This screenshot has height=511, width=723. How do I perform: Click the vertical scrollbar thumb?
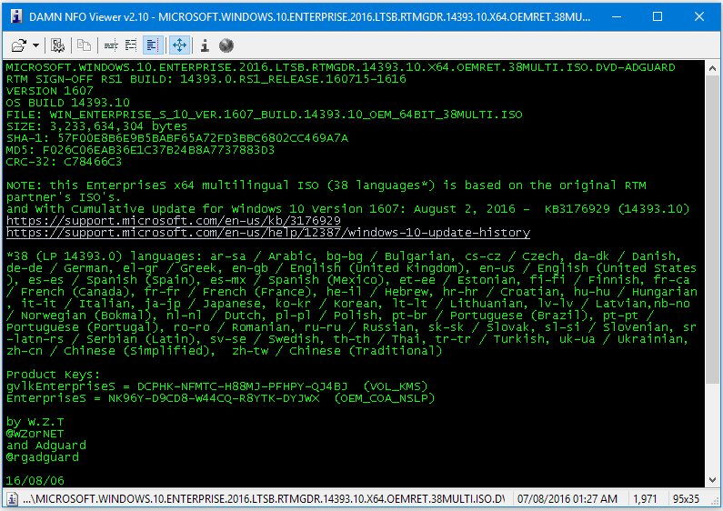(x=712, y=228)
